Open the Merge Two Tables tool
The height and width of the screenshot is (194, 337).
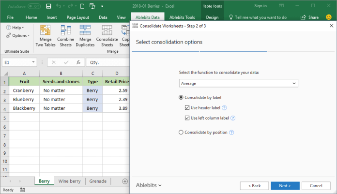[46, 36]
